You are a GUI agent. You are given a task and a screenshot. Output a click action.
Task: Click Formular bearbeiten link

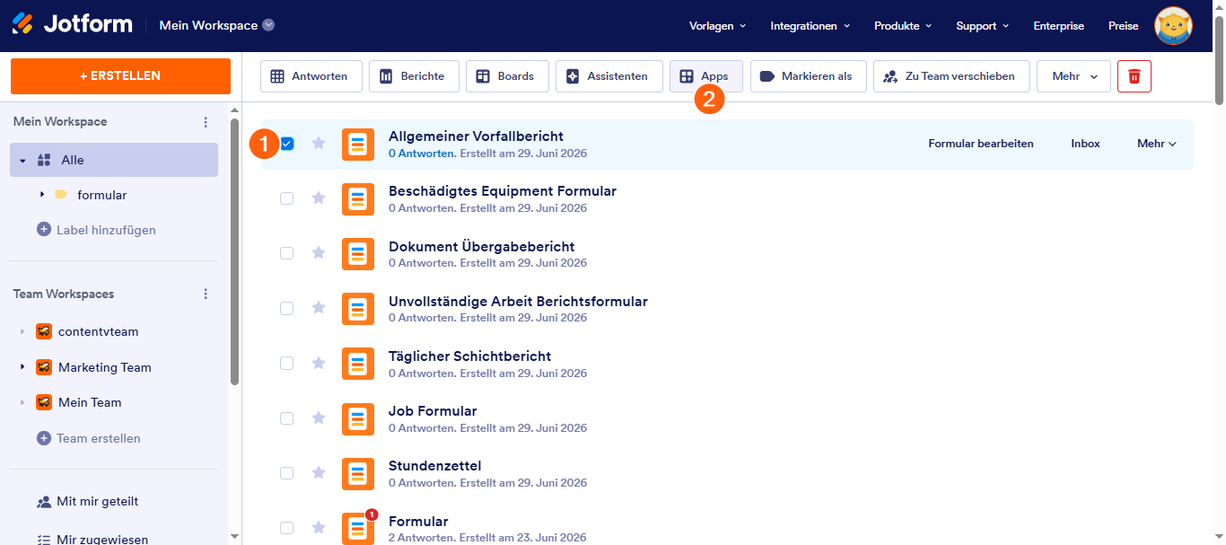[x=981, y=144]
